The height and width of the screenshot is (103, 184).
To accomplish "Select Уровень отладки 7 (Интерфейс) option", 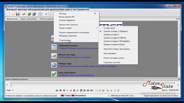I will pyautogui.click(x=118, y=41).
